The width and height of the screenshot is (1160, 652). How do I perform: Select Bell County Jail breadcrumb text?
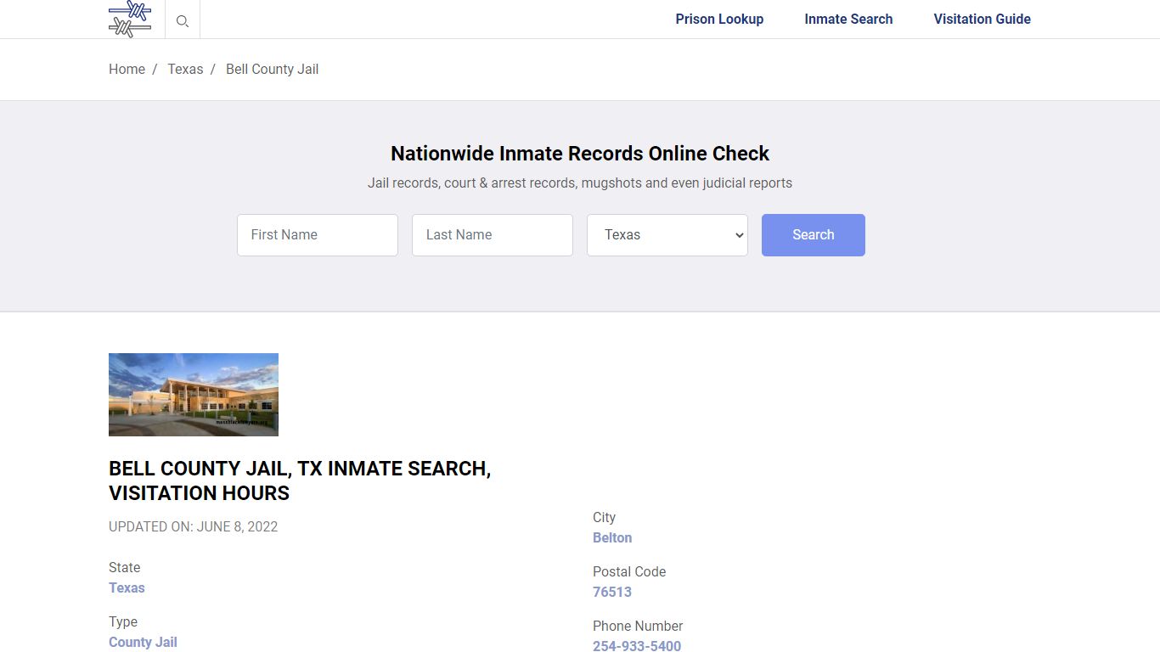272,69
